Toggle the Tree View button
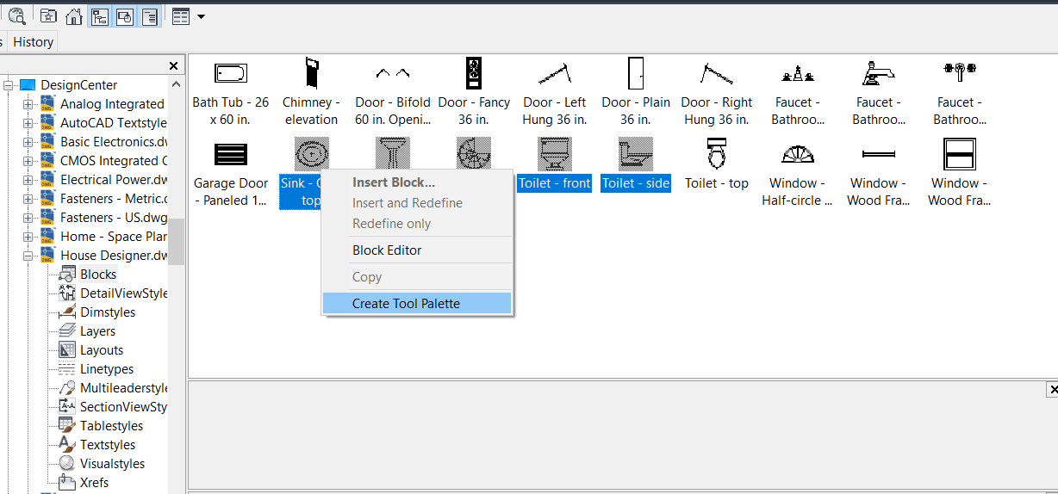Image resolution: width=1058 pixels, height=494 pixels. (99, 15)
